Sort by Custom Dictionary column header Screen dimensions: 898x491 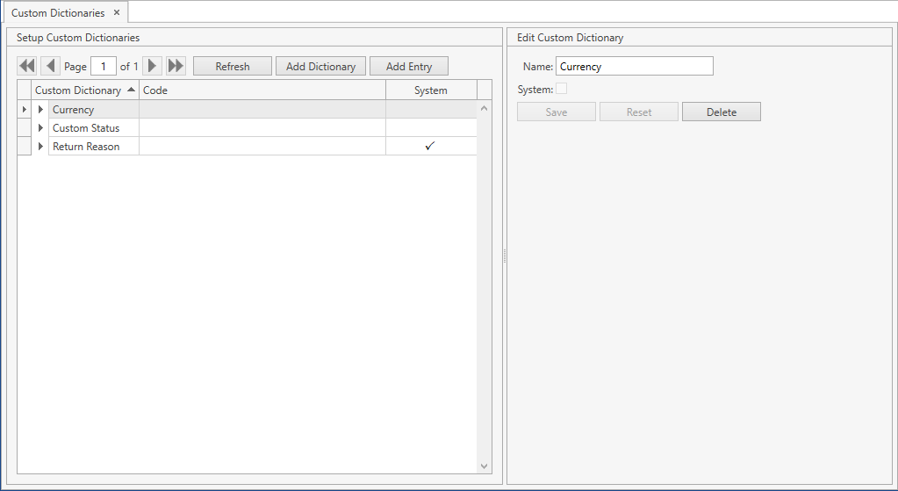pos(85,90)
